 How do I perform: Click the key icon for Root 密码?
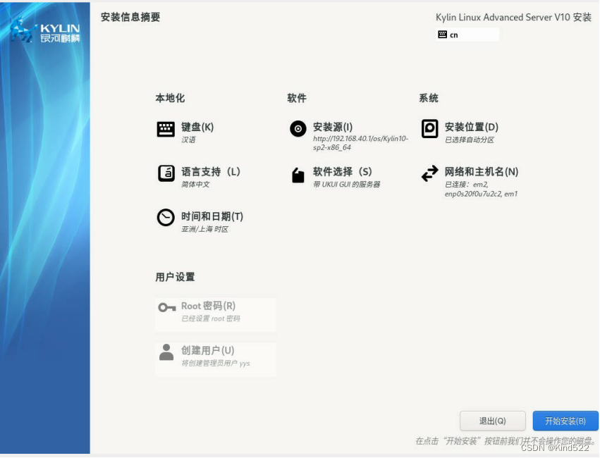[x=166, y=307]
